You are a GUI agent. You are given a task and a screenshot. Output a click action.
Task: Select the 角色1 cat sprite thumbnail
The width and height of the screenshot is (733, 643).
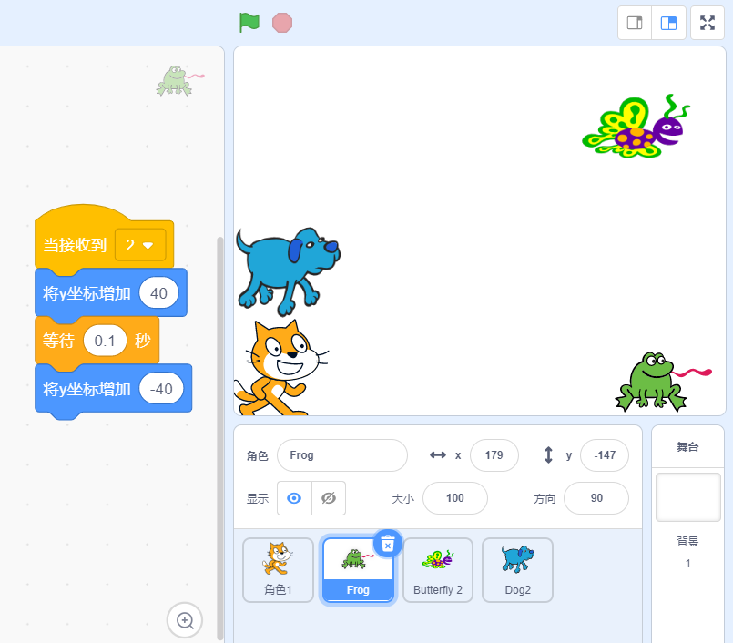click(x=278, y=569)
